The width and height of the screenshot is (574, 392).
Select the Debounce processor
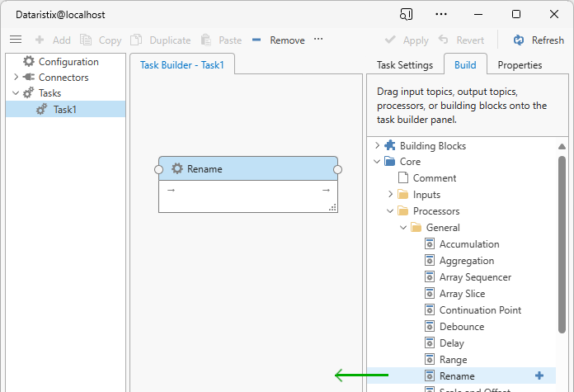click(x=461, y=327)
